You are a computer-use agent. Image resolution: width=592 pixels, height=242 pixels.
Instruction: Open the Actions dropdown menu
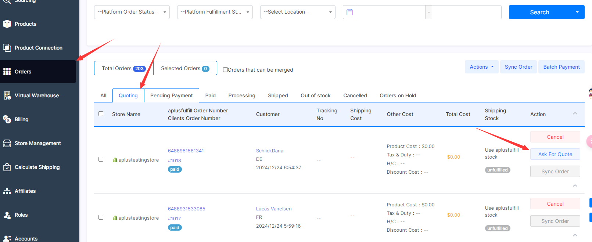(481, 67)
